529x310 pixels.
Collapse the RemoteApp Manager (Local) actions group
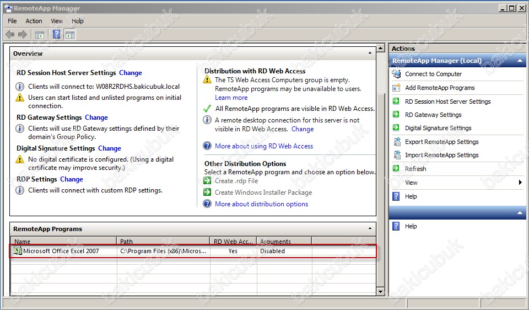coord(520,61)
